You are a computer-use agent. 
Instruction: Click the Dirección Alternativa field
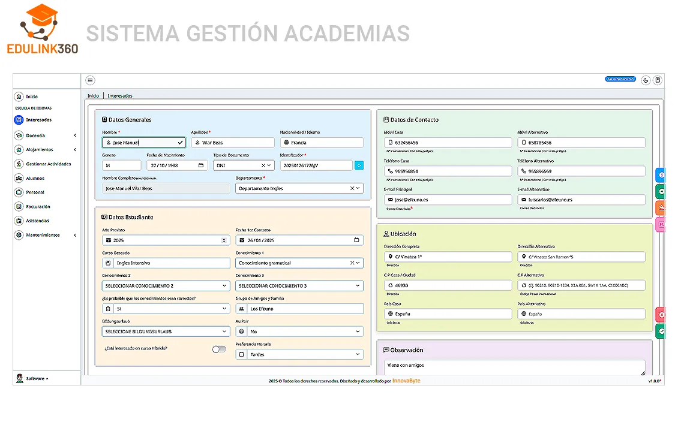pyautogui.click(x=581, y=257)
